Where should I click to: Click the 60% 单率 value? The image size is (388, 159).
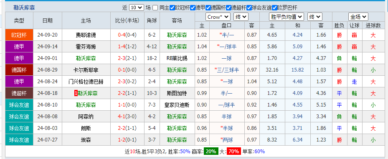click(260, 152)
